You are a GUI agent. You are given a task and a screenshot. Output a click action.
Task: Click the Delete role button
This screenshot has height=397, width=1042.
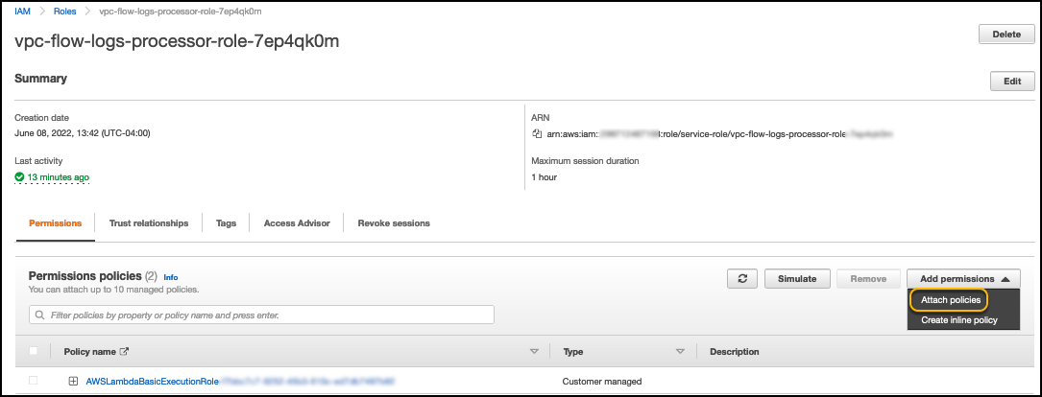click(x=1006, y=35)
